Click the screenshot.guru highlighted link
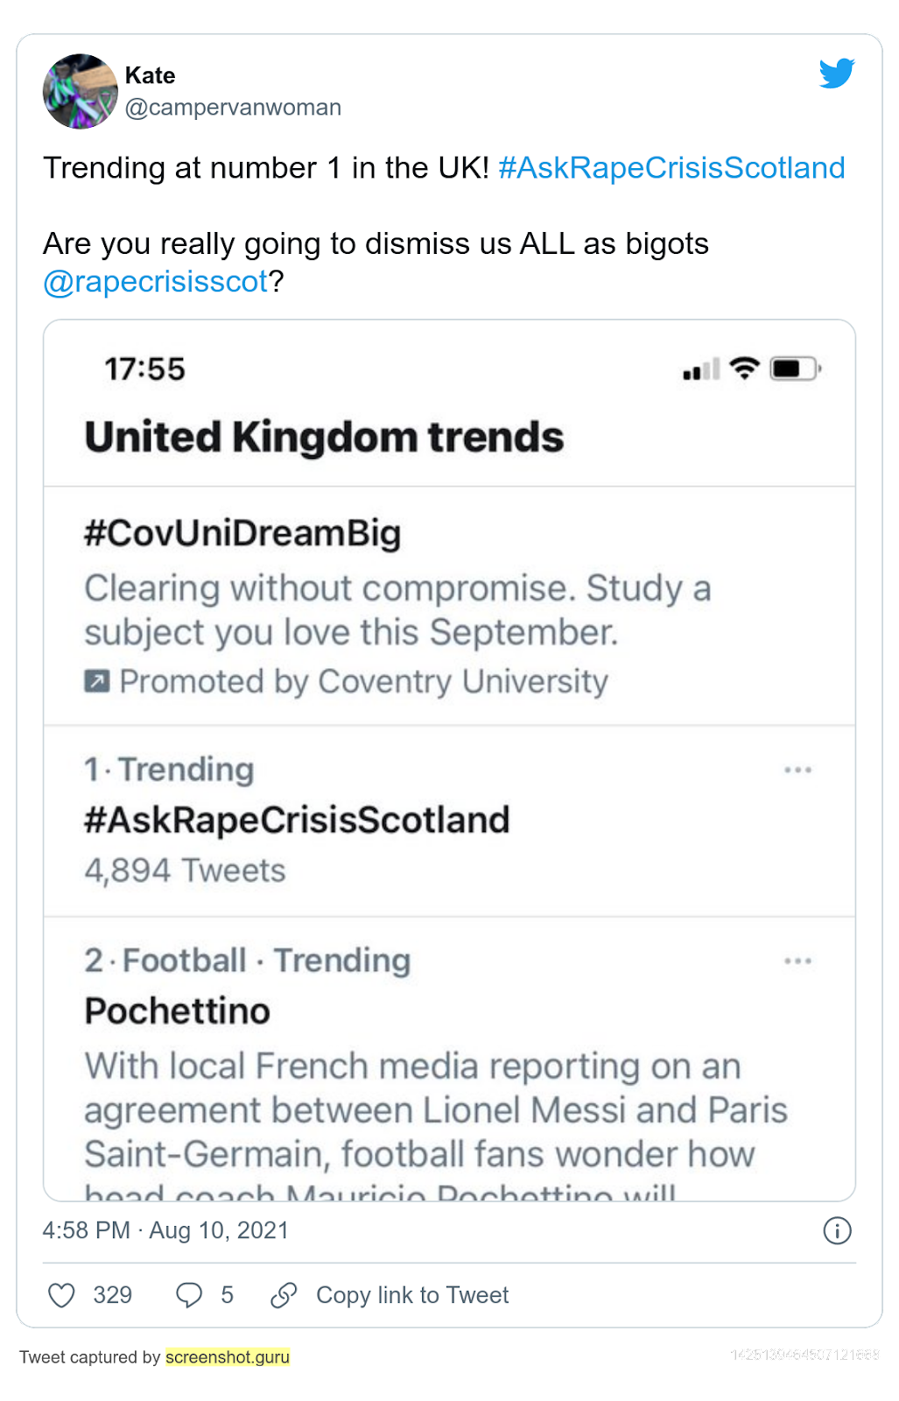Screen dimensions: 899x1401 pos(228,1357)
